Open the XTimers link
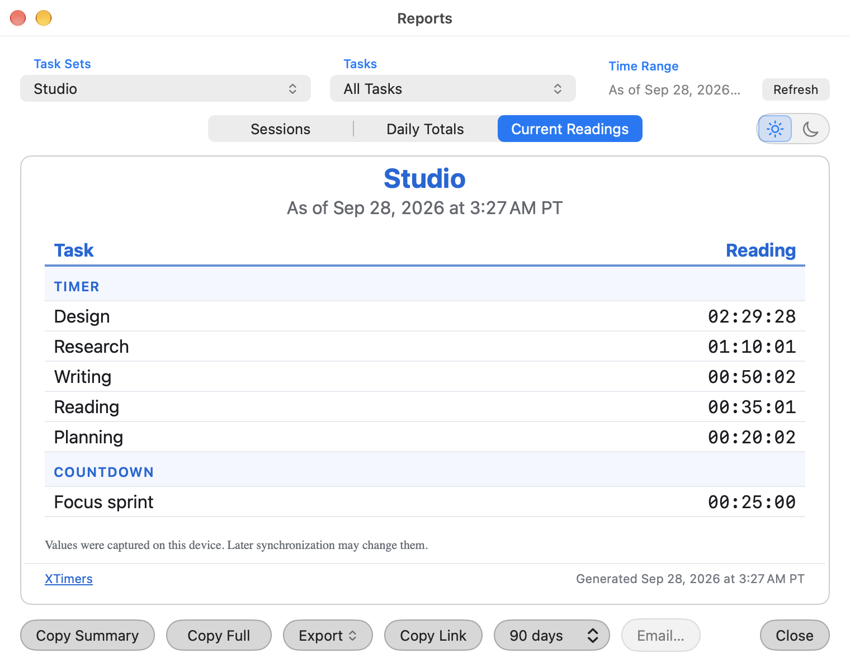Viewport: 850px width, 672px height. point(69,579)
